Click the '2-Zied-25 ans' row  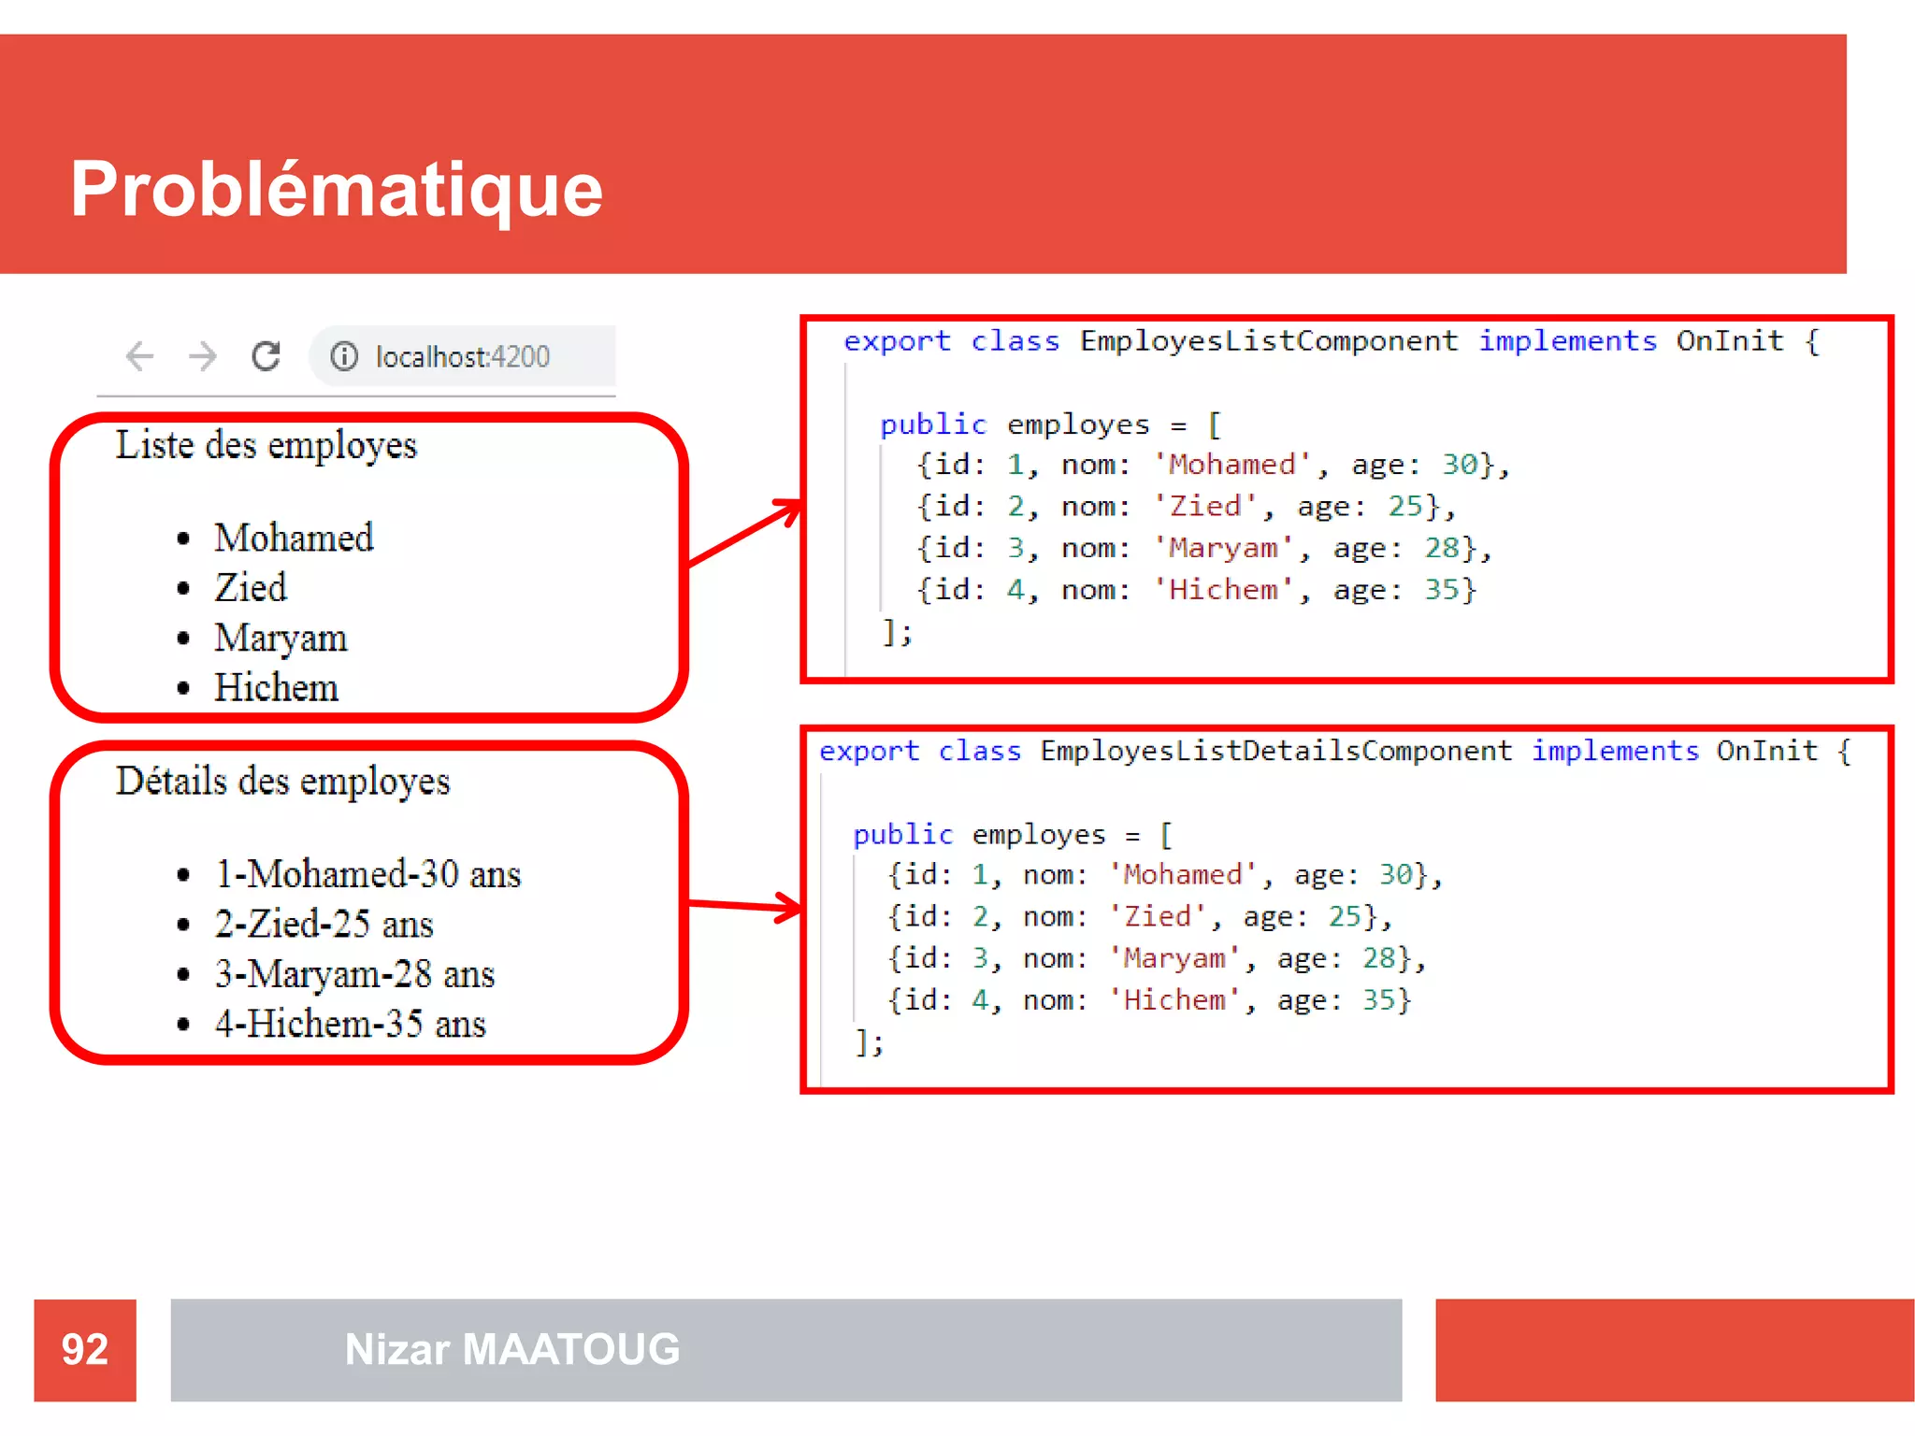(324, 925)
